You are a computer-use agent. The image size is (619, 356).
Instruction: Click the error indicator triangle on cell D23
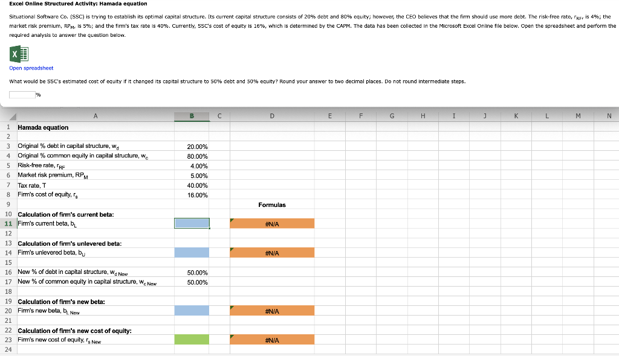[x=231, y=335]
